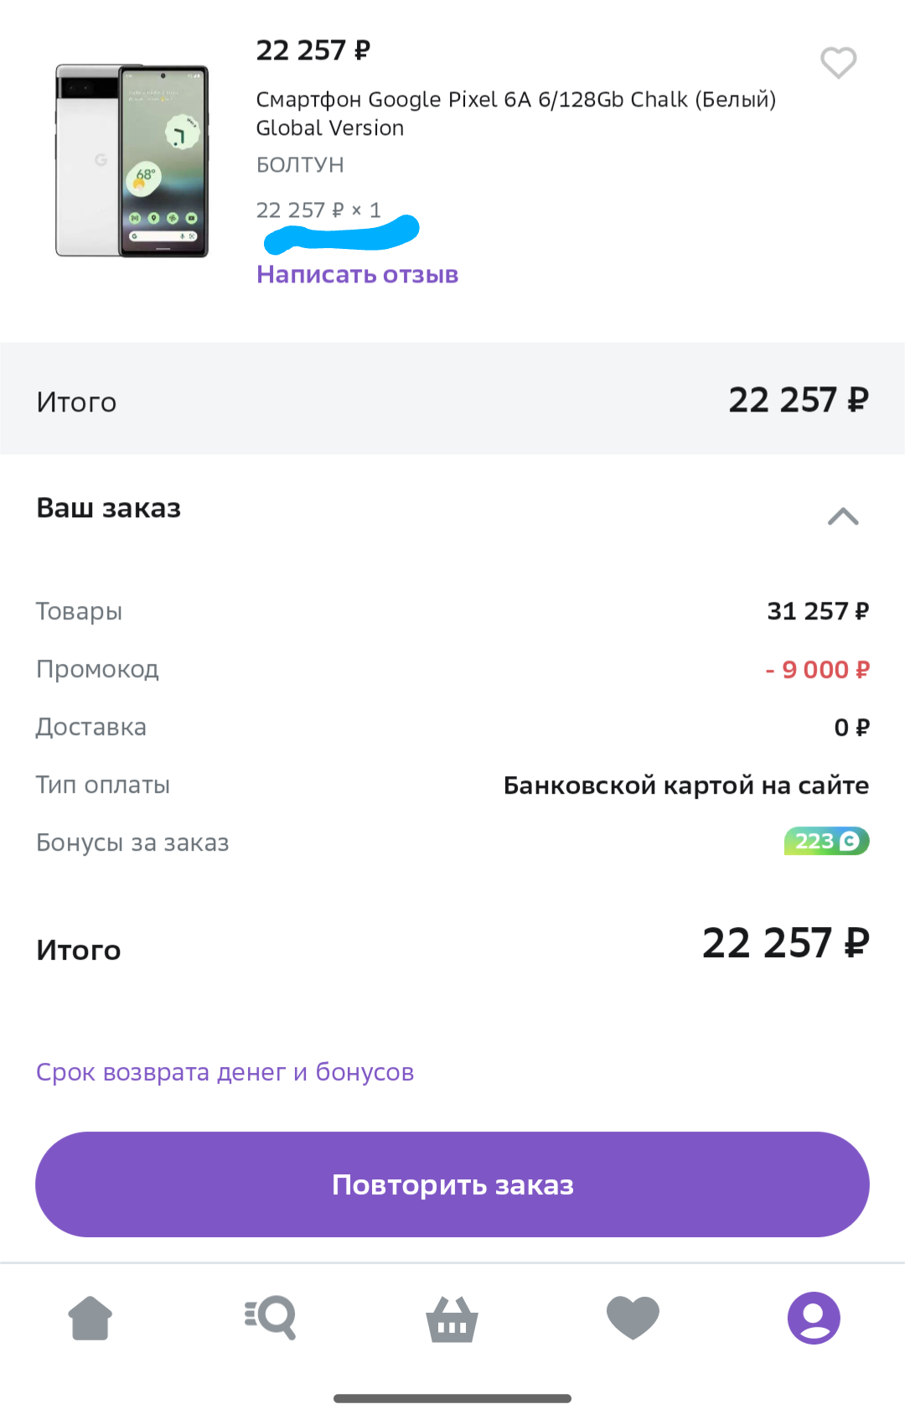Viewport: 905px width, 1425px height.
Task: Tap "Банковской картой на сайте" payment type
Action: [x=686, y=785]
